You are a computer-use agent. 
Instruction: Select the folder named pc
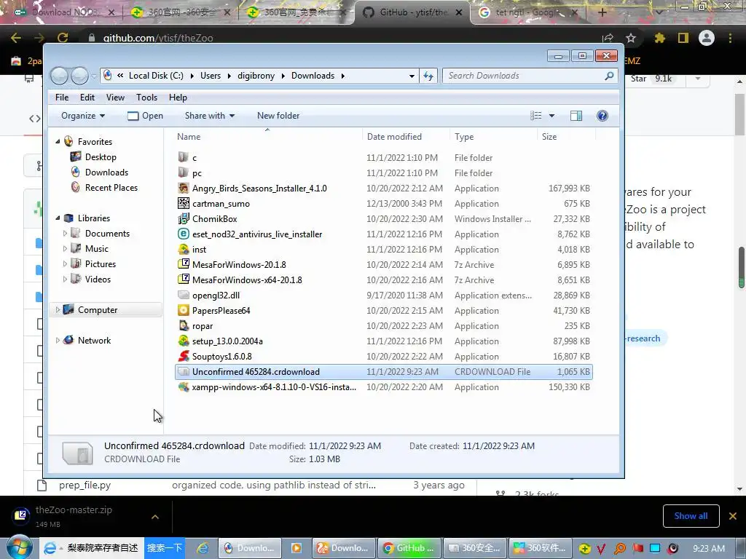pyautogui.click(x=197, y=173)
